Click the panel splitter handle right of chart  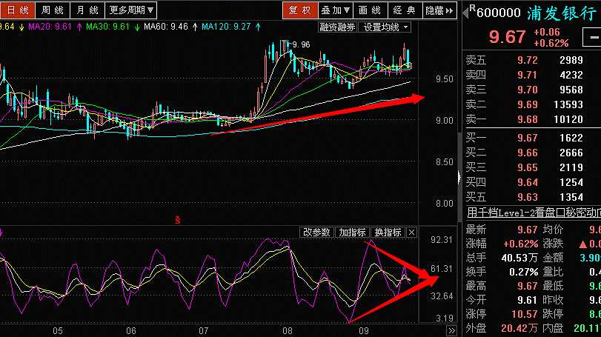[459, 177]
